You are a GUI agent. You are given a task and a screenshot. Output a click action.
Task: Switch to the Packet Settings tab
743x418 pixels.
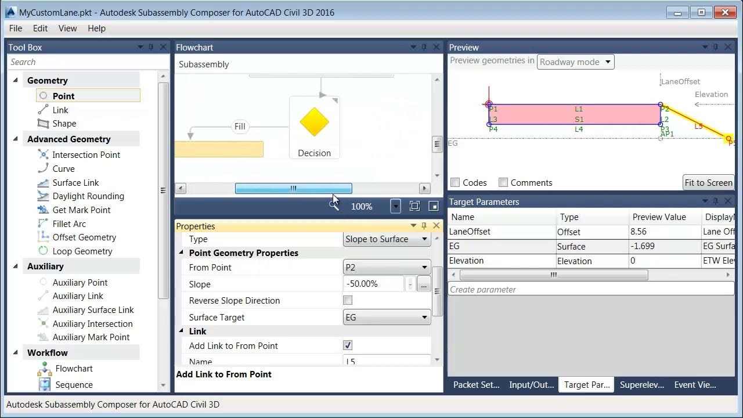coord(476,384)
